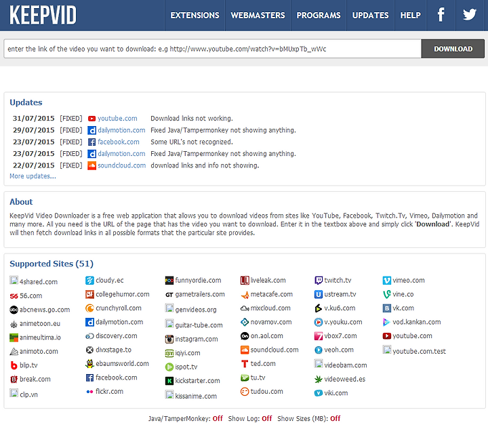The image size is (488, 429).
Task: Open facebook.com link in Updates list
Action: pos(118,142)
